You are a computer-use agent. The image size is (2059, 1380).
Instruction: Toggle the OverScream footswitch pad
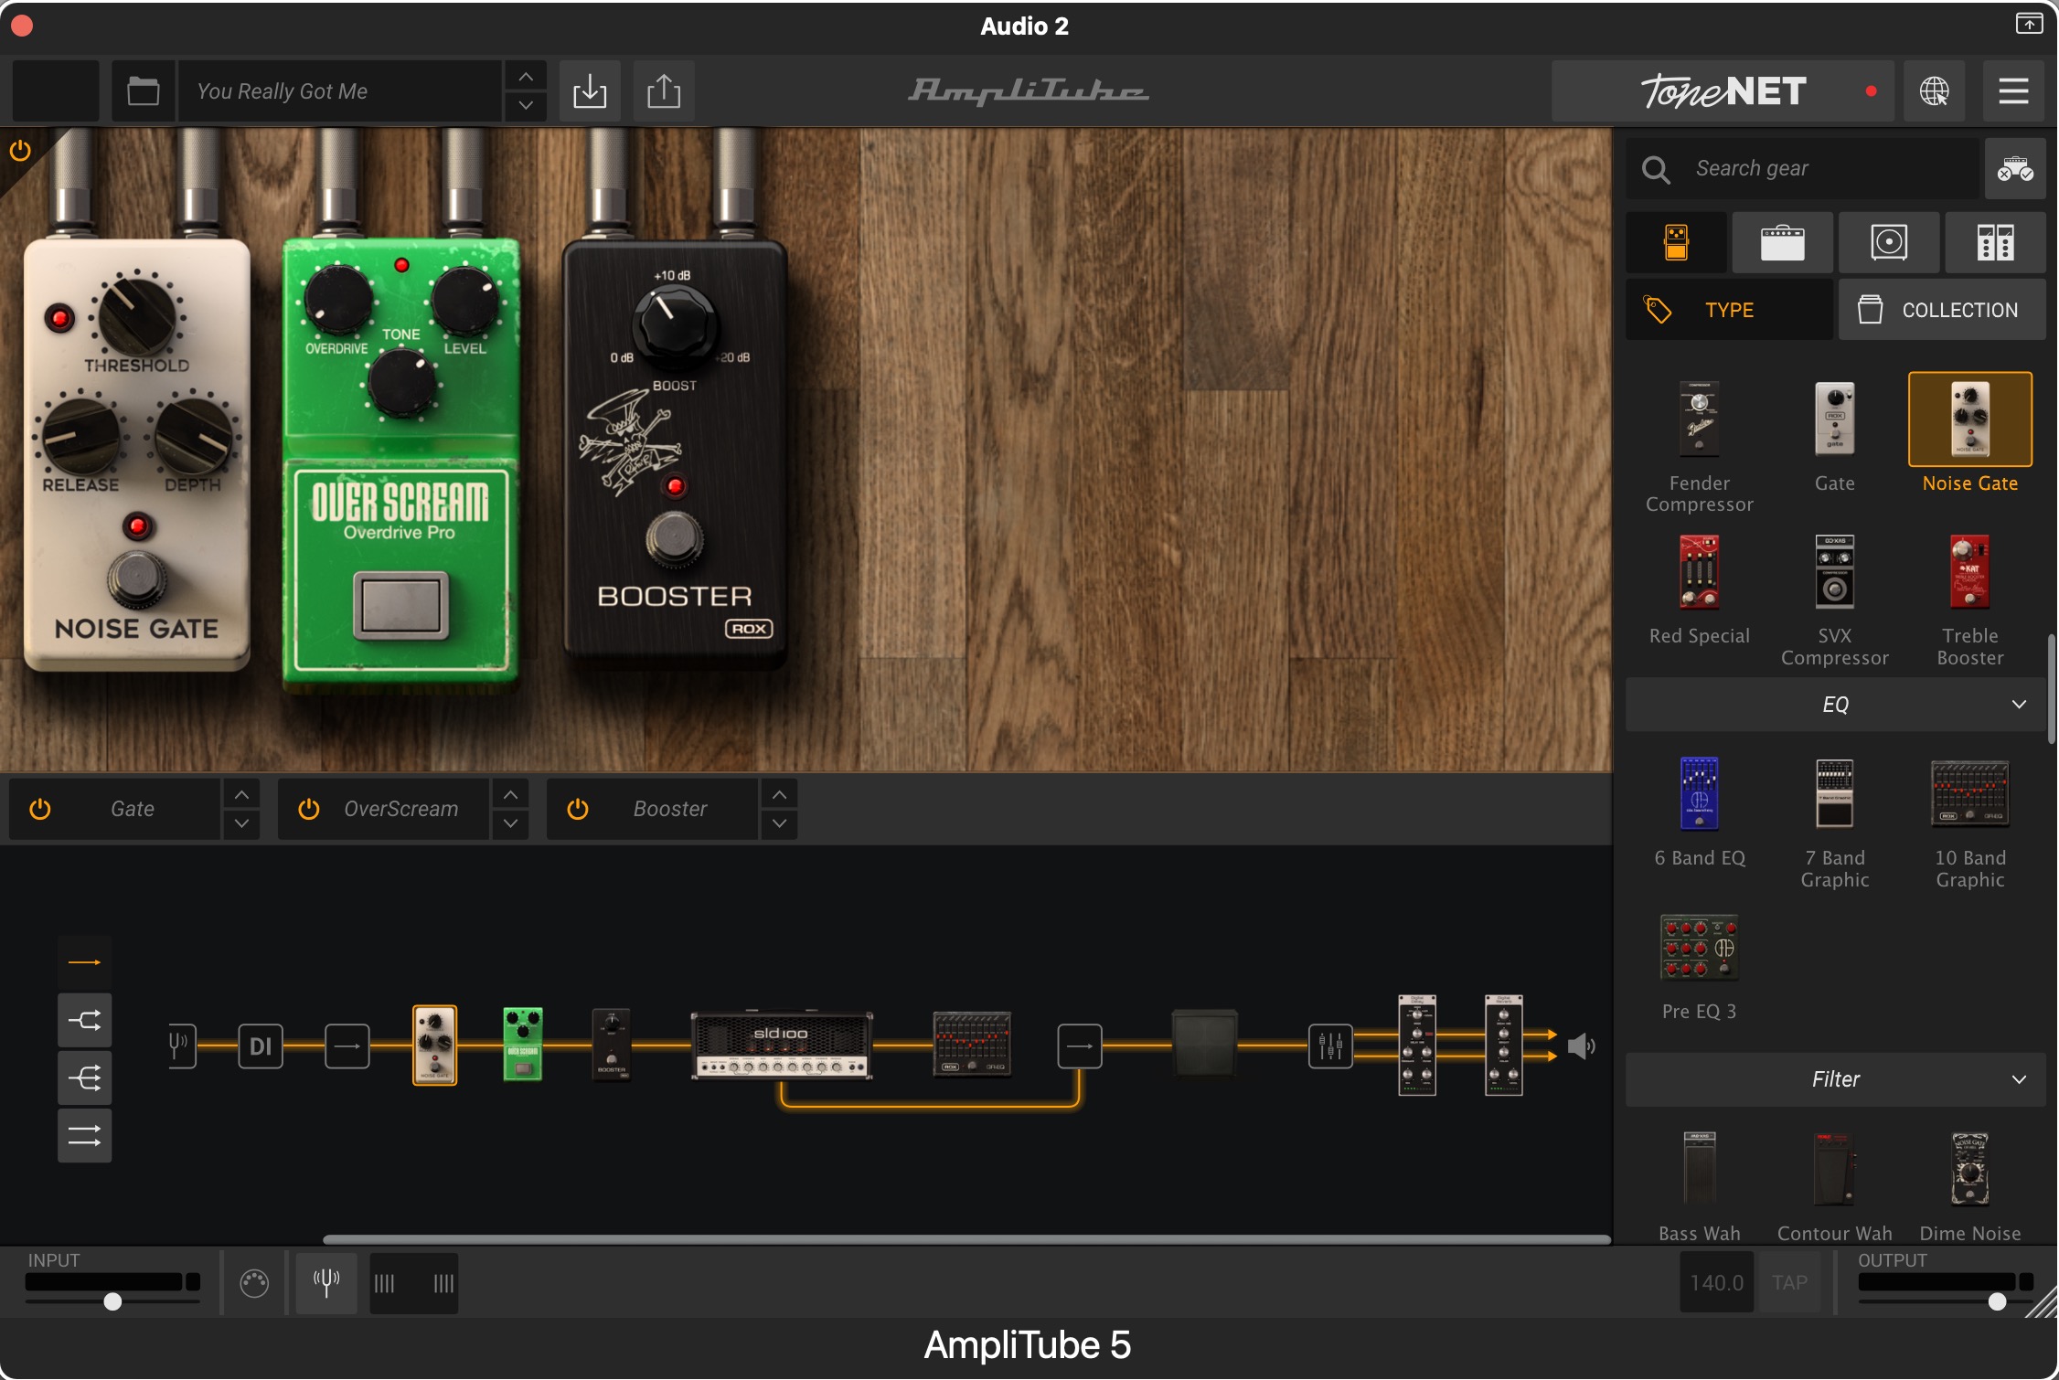click(401, 604)
